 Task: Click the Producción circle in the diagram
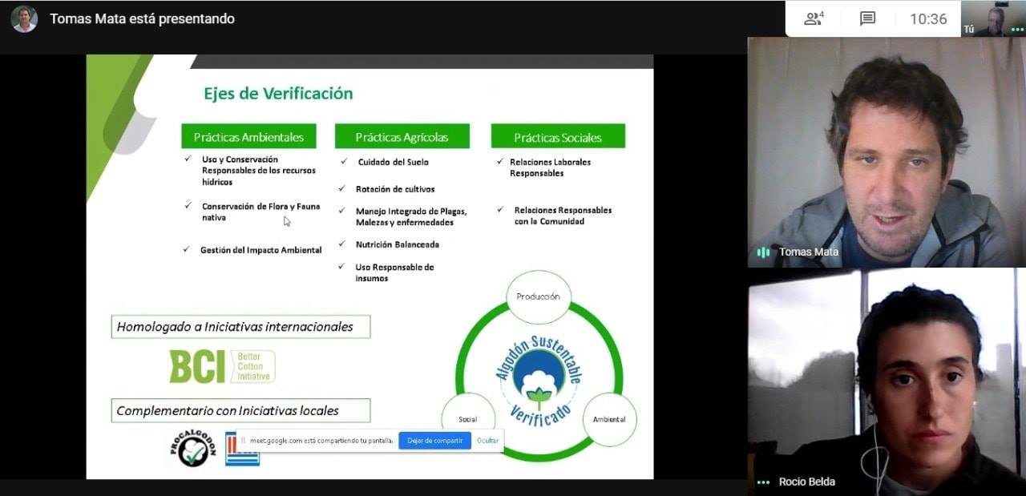click(538, 296)
